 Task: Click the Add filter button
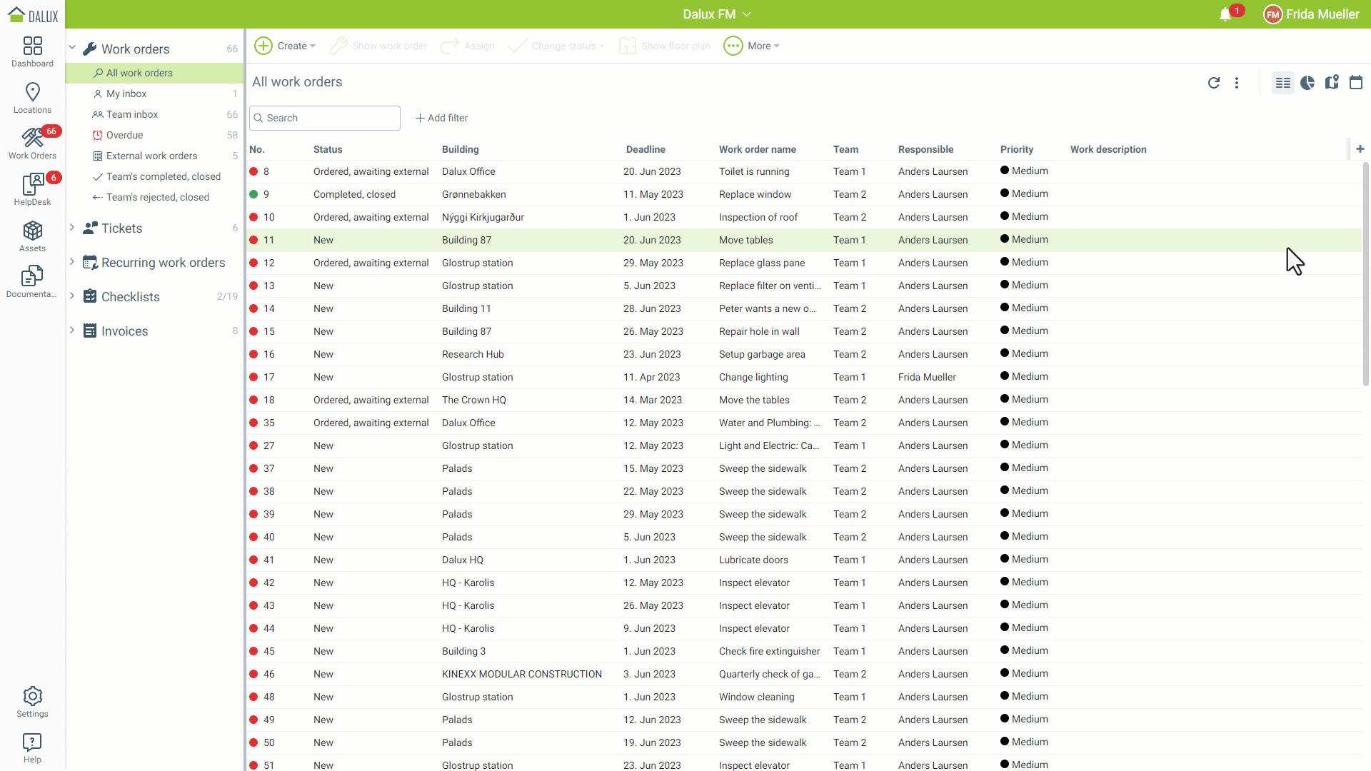442,118
